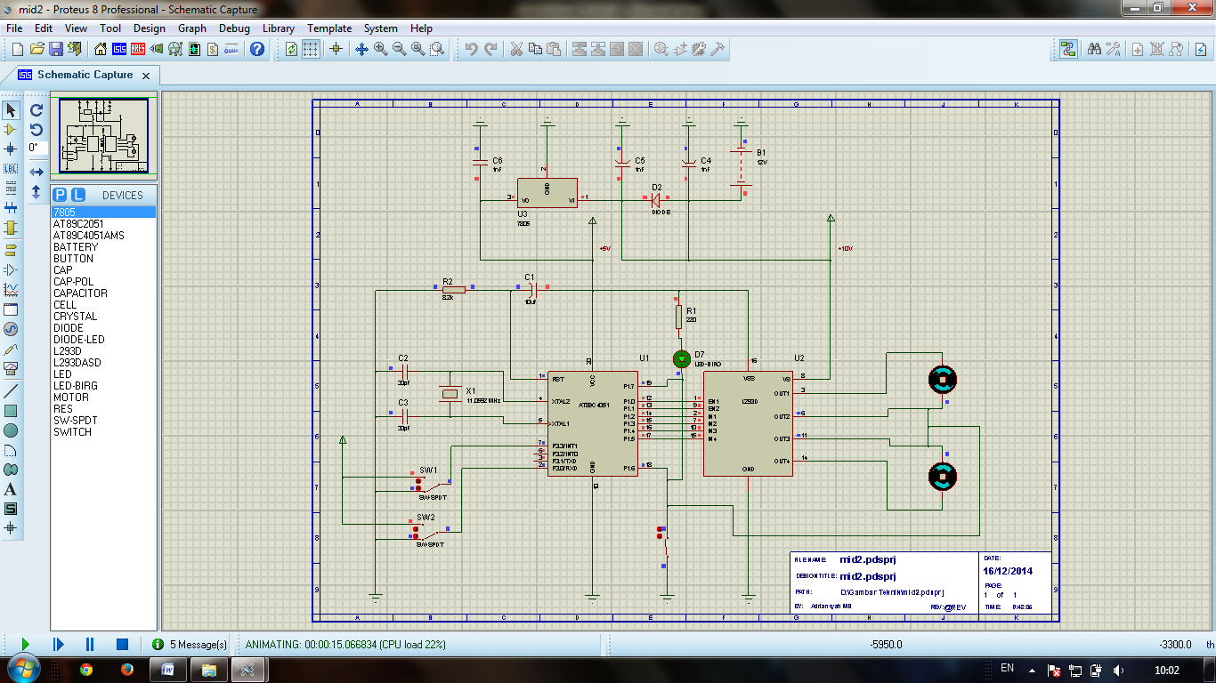Screen dimensions: 1216x683
Task: Open the Debug menu
Action: coord(234,28)
